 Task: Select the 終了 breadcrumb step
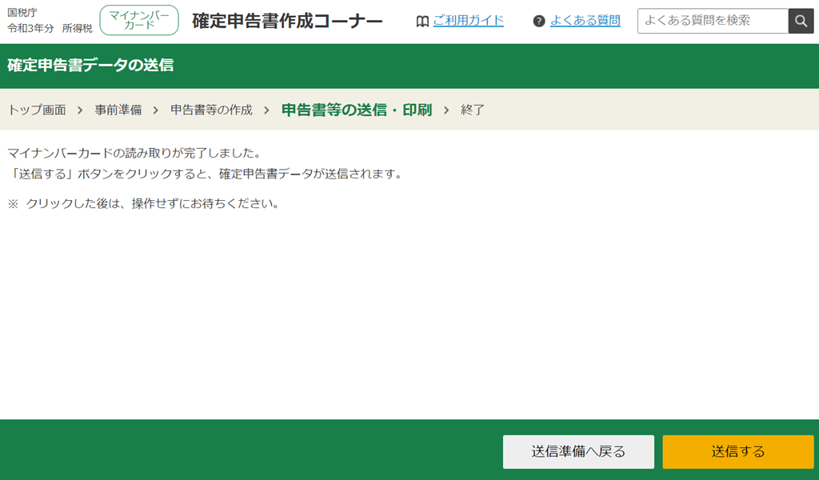pyautogui.click(x=473, y=110)
